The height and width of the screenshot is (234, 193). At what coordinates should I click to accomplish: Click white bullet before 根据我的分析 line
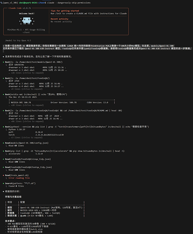click(x=3, y=191)
